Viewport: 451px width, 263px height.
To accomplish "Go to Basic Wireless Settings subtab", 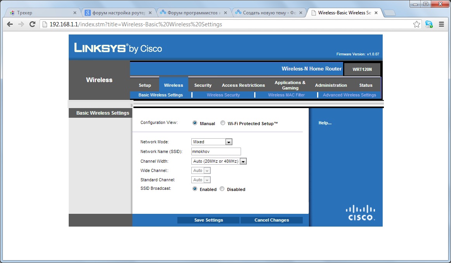I will coord(161,95).
